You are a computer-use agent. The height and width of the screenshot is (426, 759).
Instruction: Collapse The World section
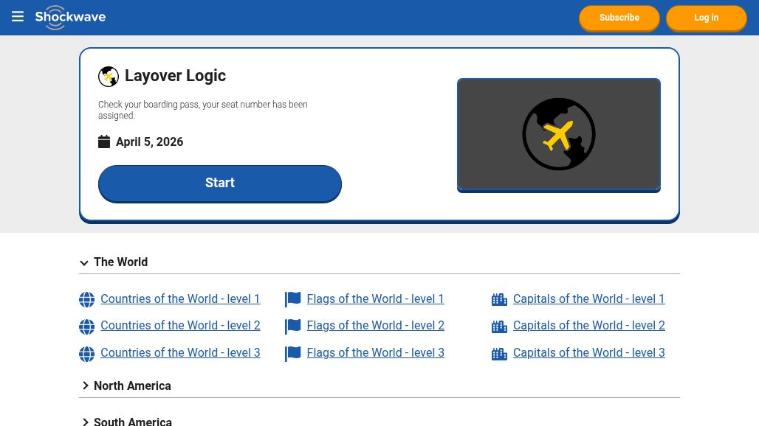[84, 263]
